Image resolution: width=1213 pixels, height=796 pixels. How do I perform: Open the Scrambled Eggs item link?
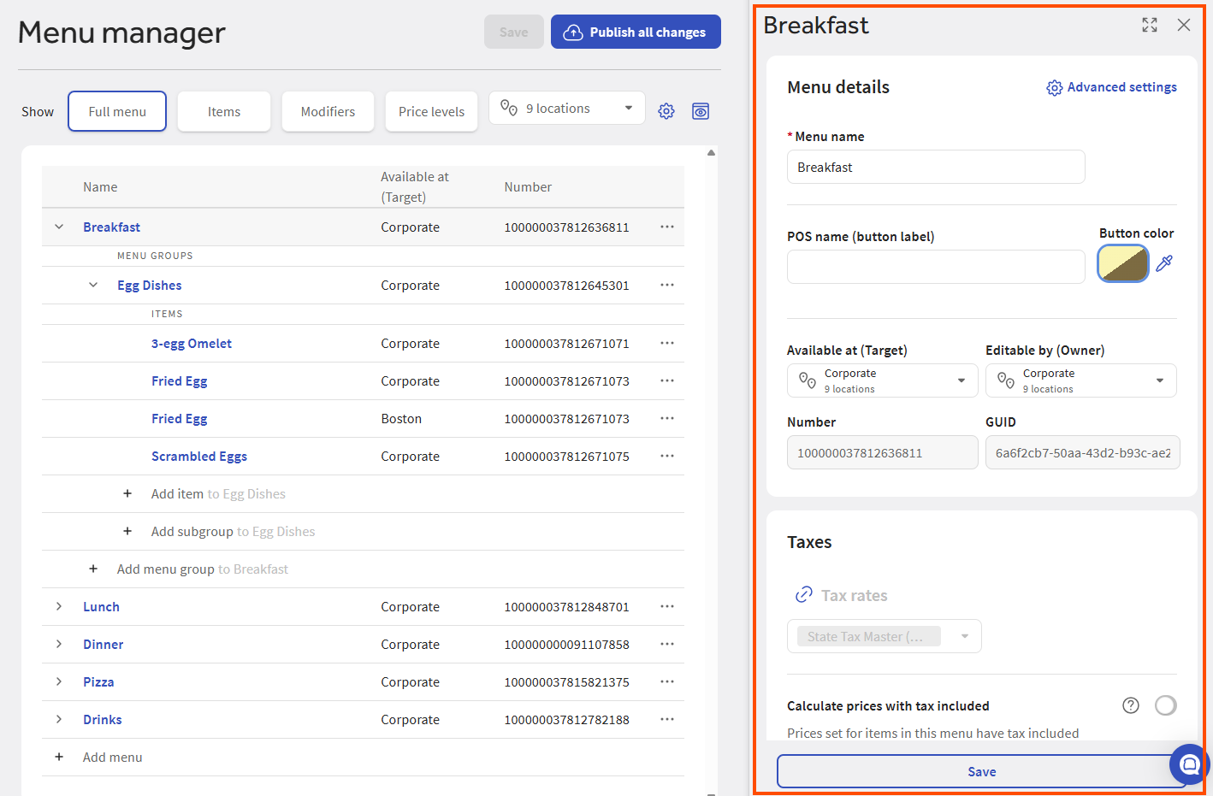tap(199, 456)
